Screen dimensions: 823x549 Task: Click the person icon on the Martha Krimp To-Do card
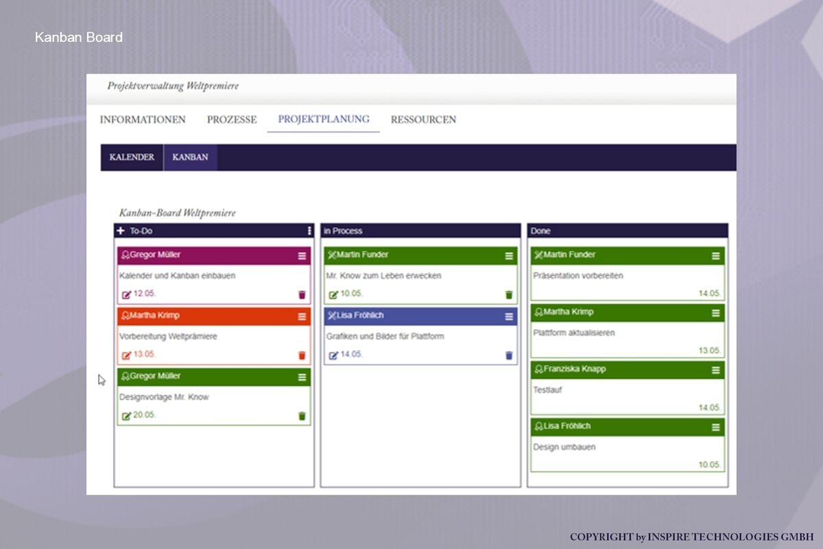pyautogui.click(x=125, y=316)
